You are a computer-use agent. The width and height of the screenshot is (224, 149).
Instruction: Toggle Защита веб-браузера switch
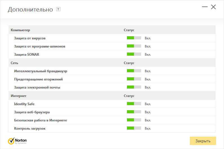coord(134,112)
